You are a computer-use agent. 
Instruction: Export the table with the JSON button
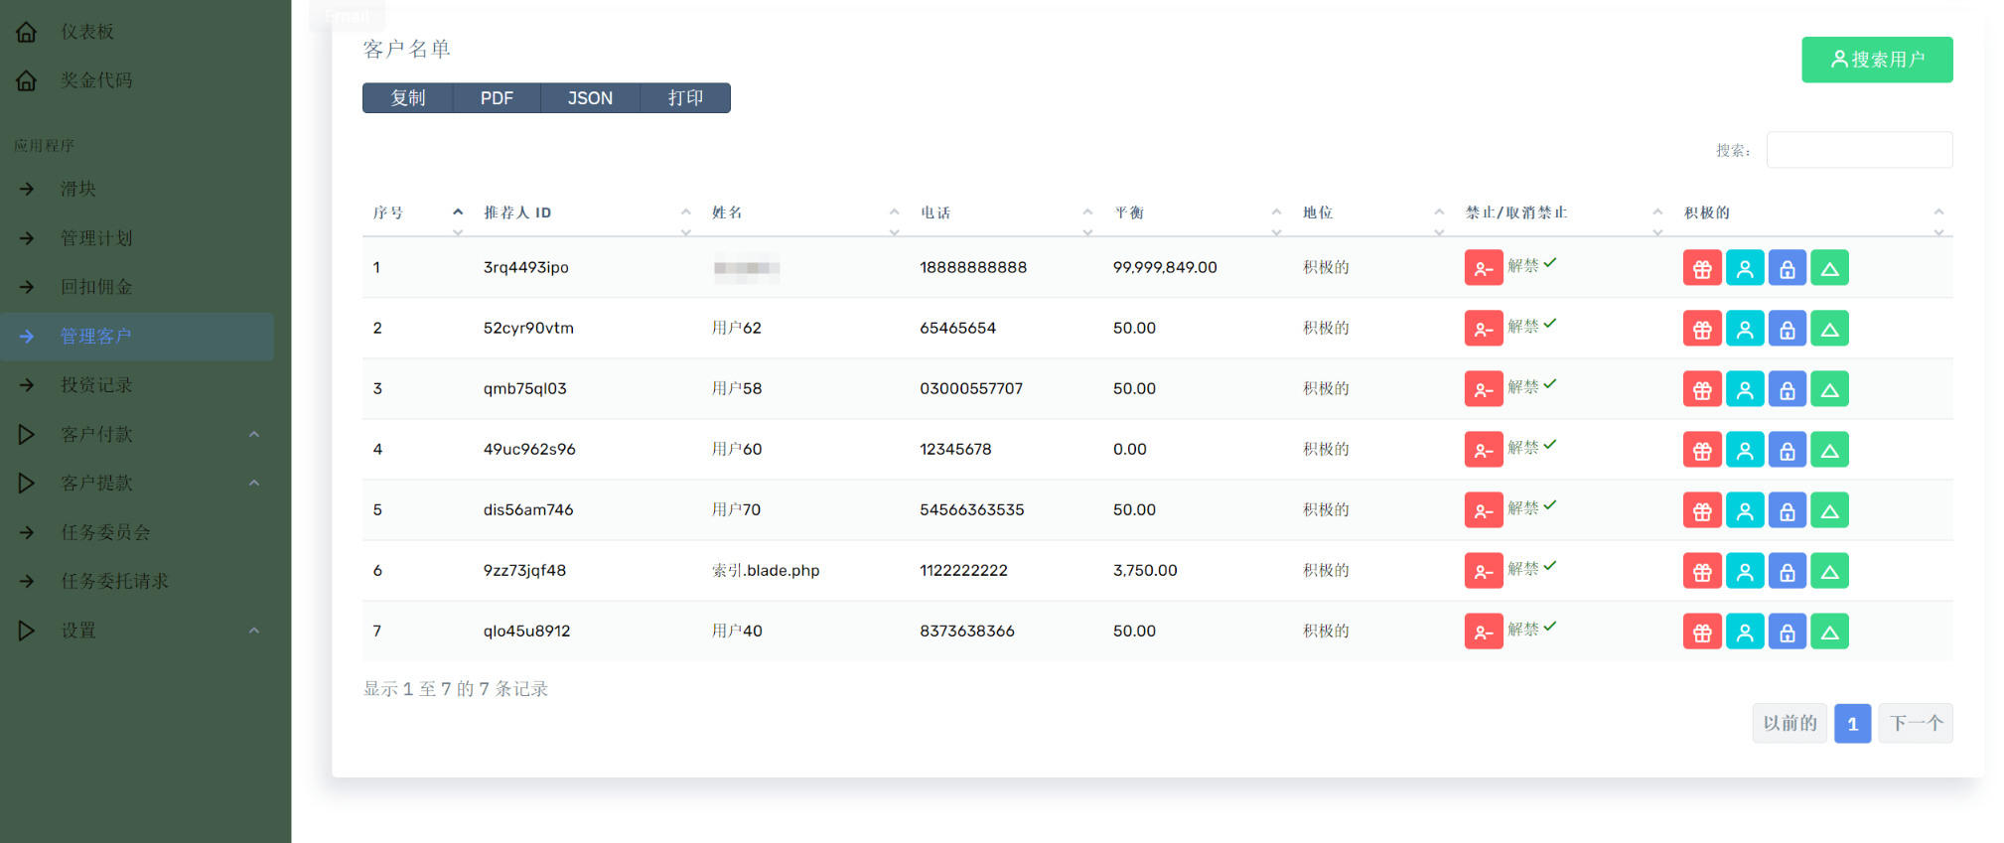(x=590, y=98)
